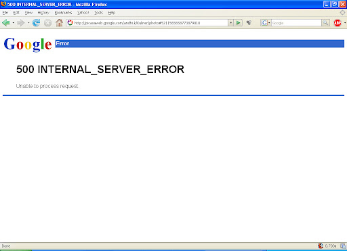Click the Done status bar text
Viewport: 347px width, 251px height.
pyautogui.click(x=6, y=246)
